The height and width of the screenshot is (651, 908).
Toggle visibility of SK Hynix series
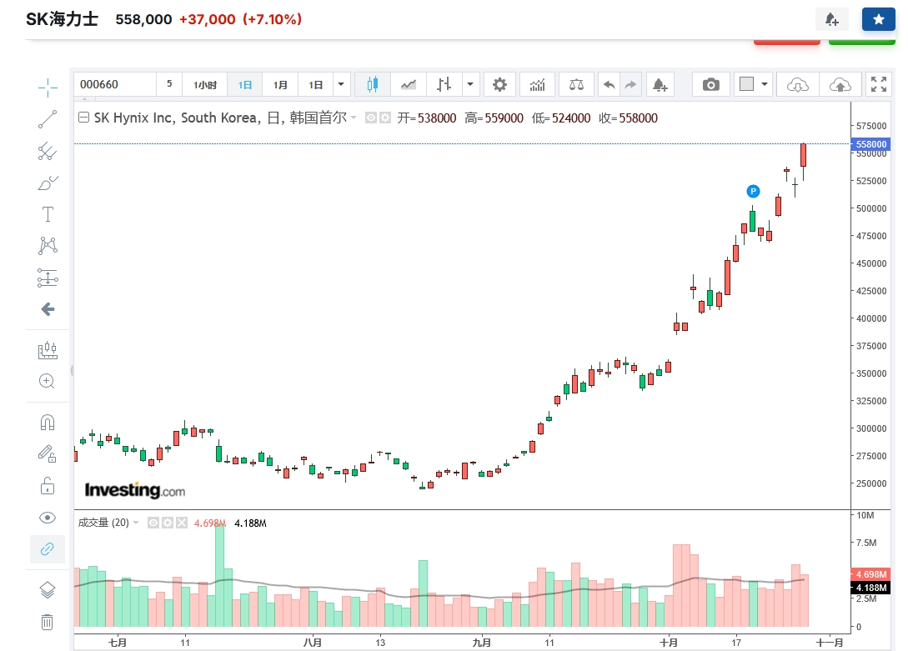click(370, 118)
